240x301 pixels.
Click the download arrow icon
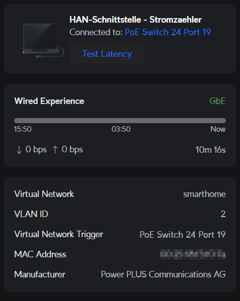(19, 150)
